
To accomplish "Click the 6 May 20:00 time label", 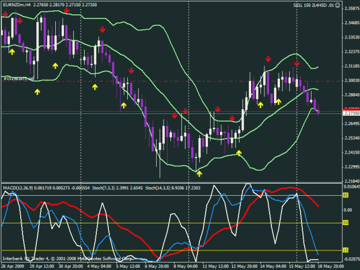I will [157, 266].
